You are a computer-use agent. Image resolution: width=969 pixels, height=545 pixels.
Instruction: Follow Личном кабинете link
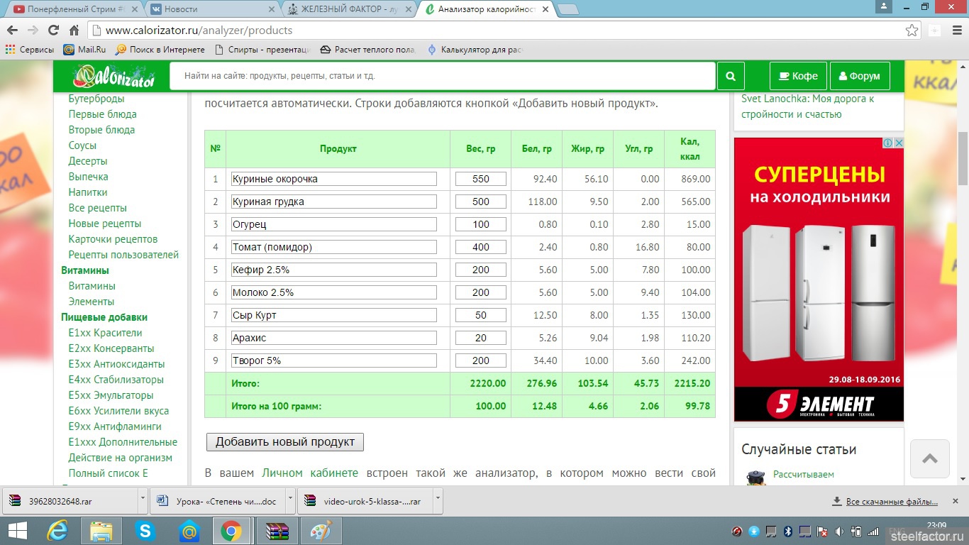tap(310, 473)
